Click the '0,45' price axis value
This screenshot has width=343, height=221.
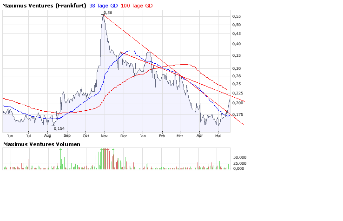pos(237,33)
